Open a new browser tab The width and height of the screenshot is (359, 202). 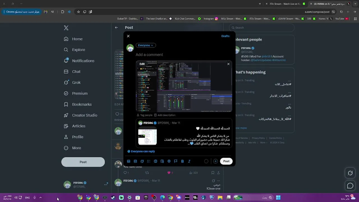260,4
